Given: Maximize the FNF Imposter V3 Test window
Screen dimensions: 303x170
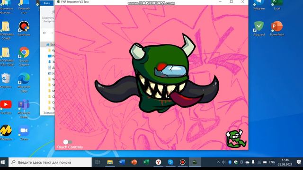Looking at the screenshot, I should [x=232, y=2].
